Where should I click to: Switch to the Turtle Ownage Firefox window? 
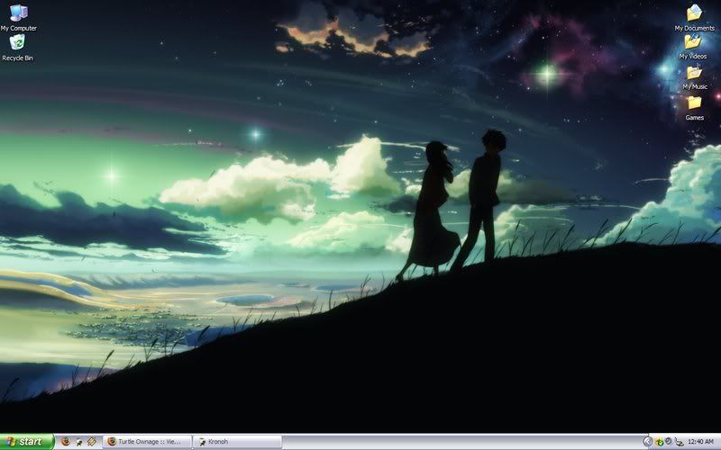pyautogui.click(x=148, y=442)
